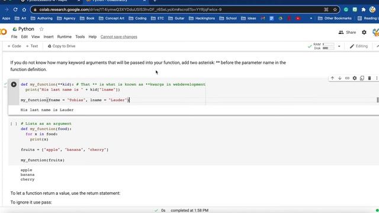Open the red bookmark icon beside YouTube
The height and width of the screenshot is (213, 379).
click(x=289, y=18)
